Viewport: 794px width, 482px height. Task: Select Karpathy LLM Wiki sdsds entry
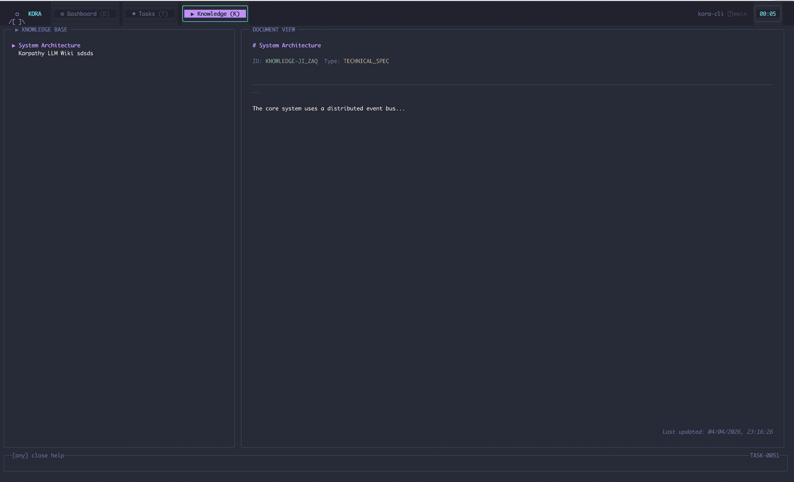pyautogui.click(x=56, y=53)
